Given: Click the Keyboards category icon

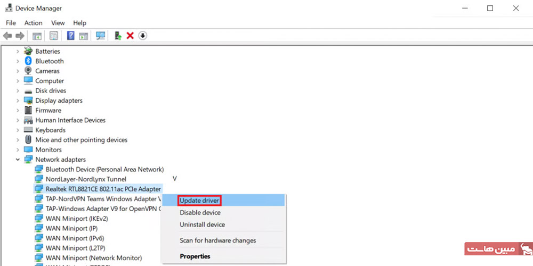Looking at the screenshot, I should (28, 130).
